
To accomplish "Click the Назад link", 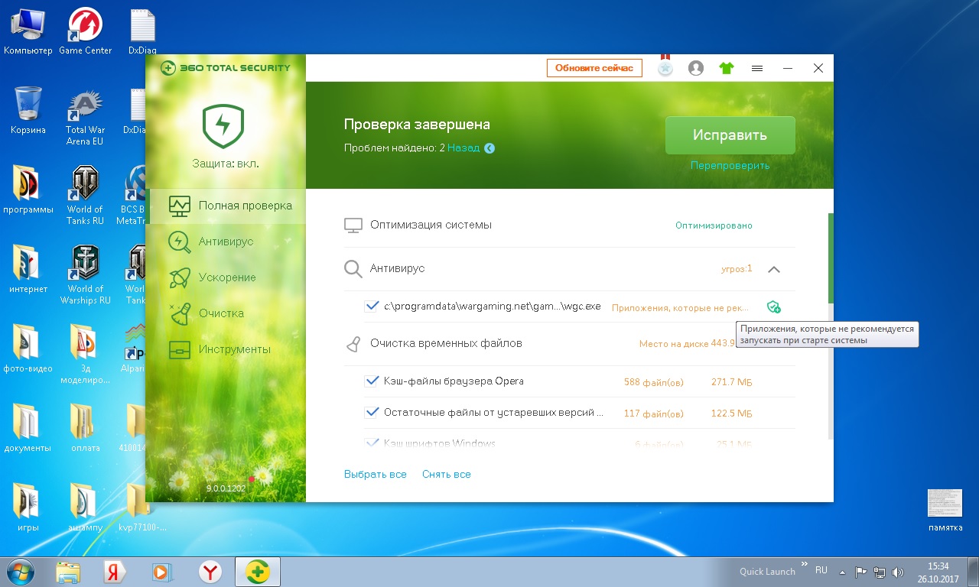I will click(463, 148).
